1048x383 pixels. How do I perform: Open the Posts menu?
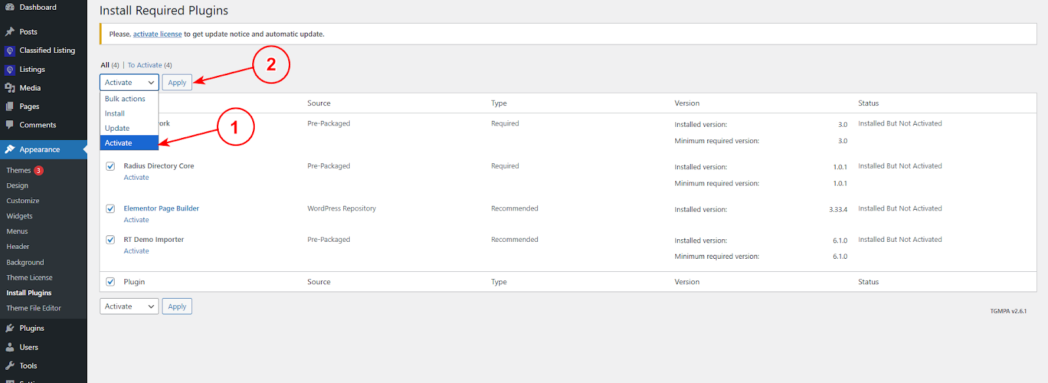point(28,31)
